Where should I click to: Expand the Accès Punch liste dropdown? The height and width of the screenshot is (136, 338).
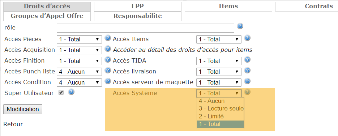tap(79, 72)
